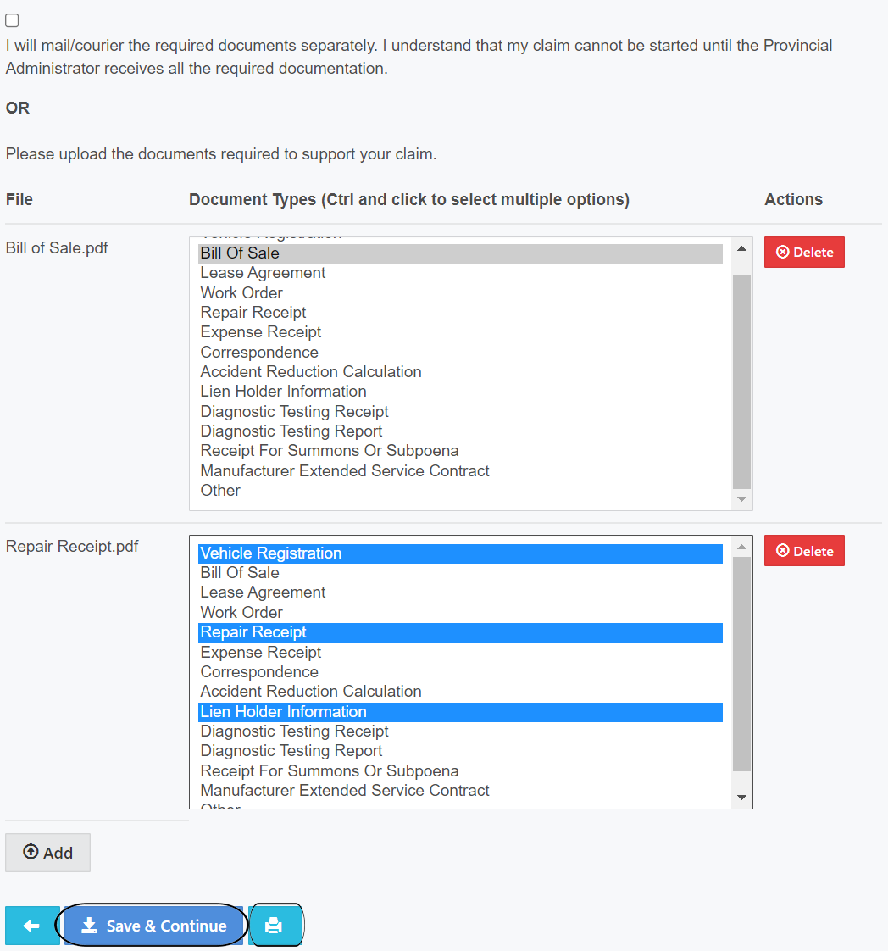Select Expense Receipt for Repair Receipt.pdf
Image resolution: width=888 pixels, height=951 pixels.
click(x=261, y=653)
